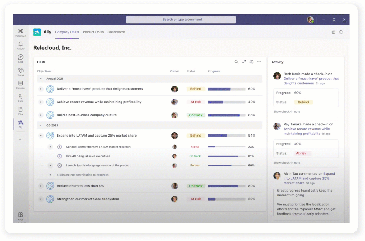This screenshot has width=365, height=241.
Task: Open the Apps store icon
Action: (x=20, y=216)
